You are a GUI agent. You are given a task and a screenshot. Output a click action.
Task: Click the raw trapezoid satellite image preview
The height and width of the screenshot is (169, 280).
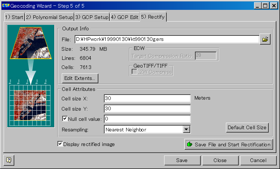pos(31,43)
